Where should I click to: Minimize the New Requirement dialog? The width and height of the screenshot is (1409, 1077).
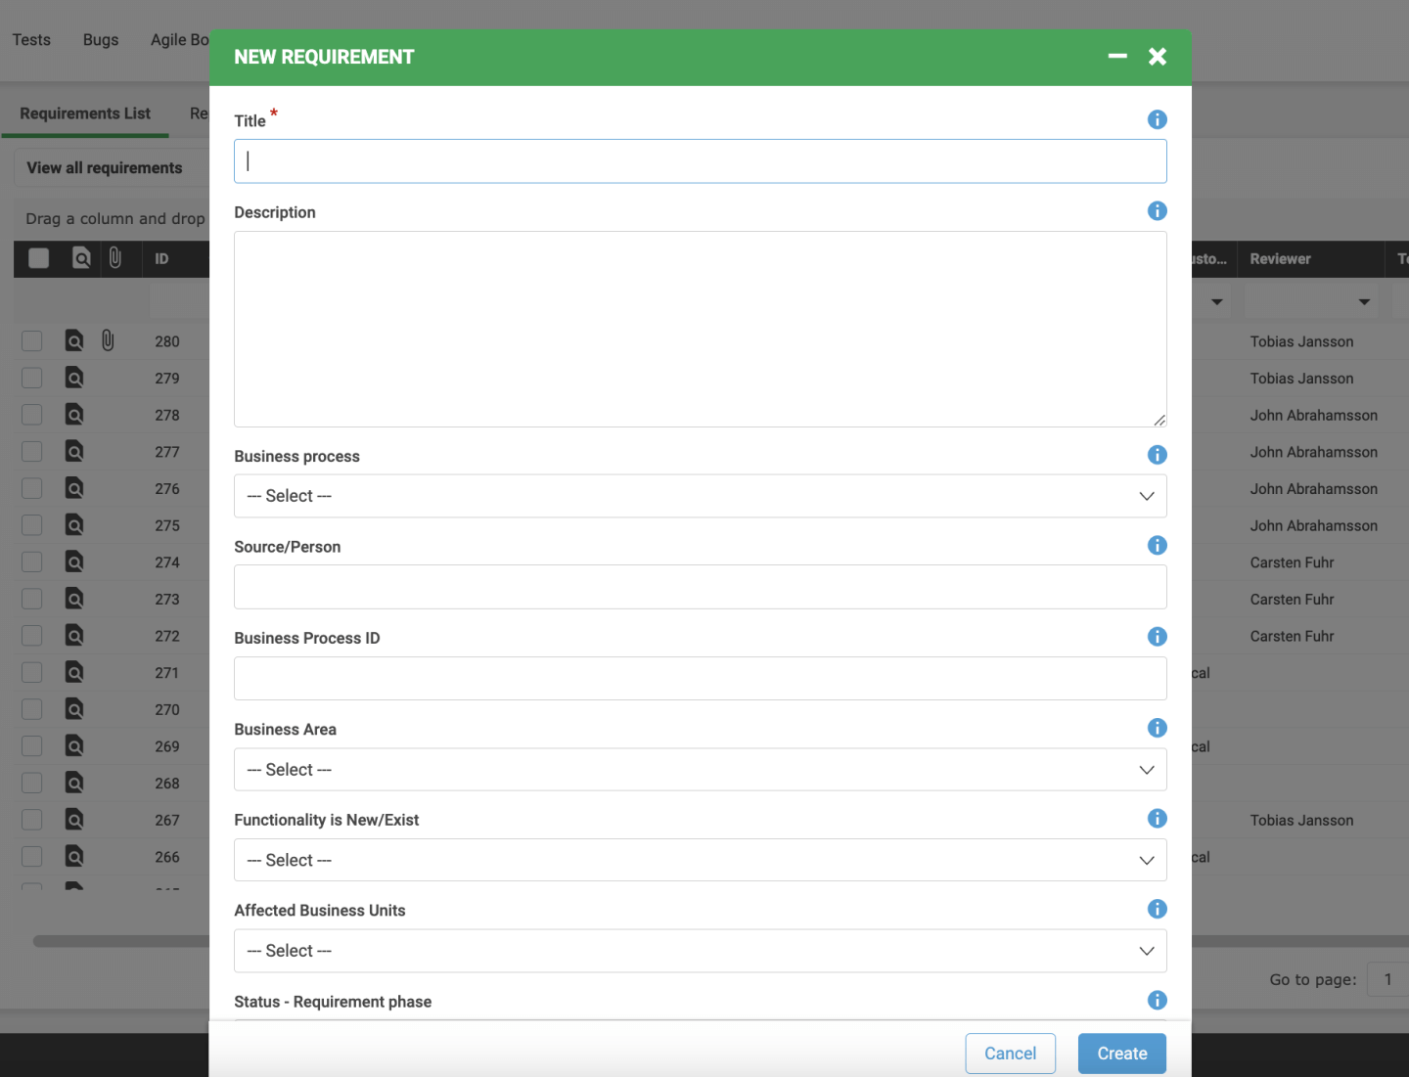click(1117, 57)
